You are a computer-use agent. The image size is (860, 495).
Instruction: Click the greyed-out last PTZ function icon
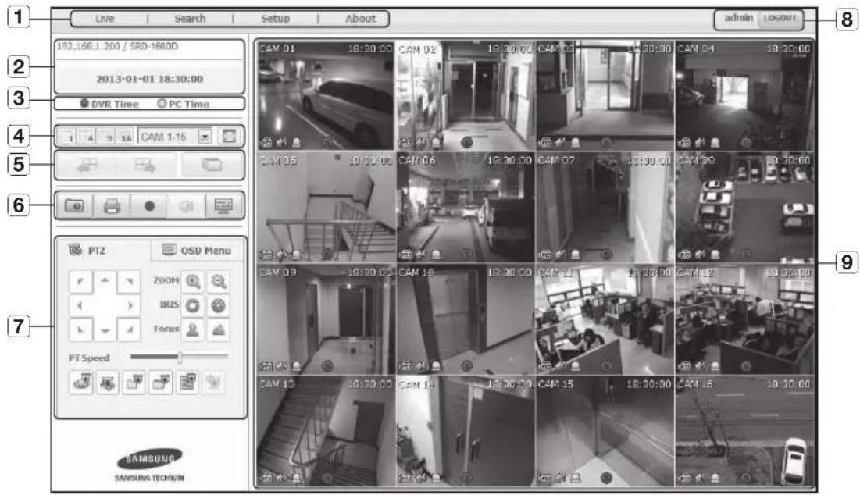(x=213, y=382)
